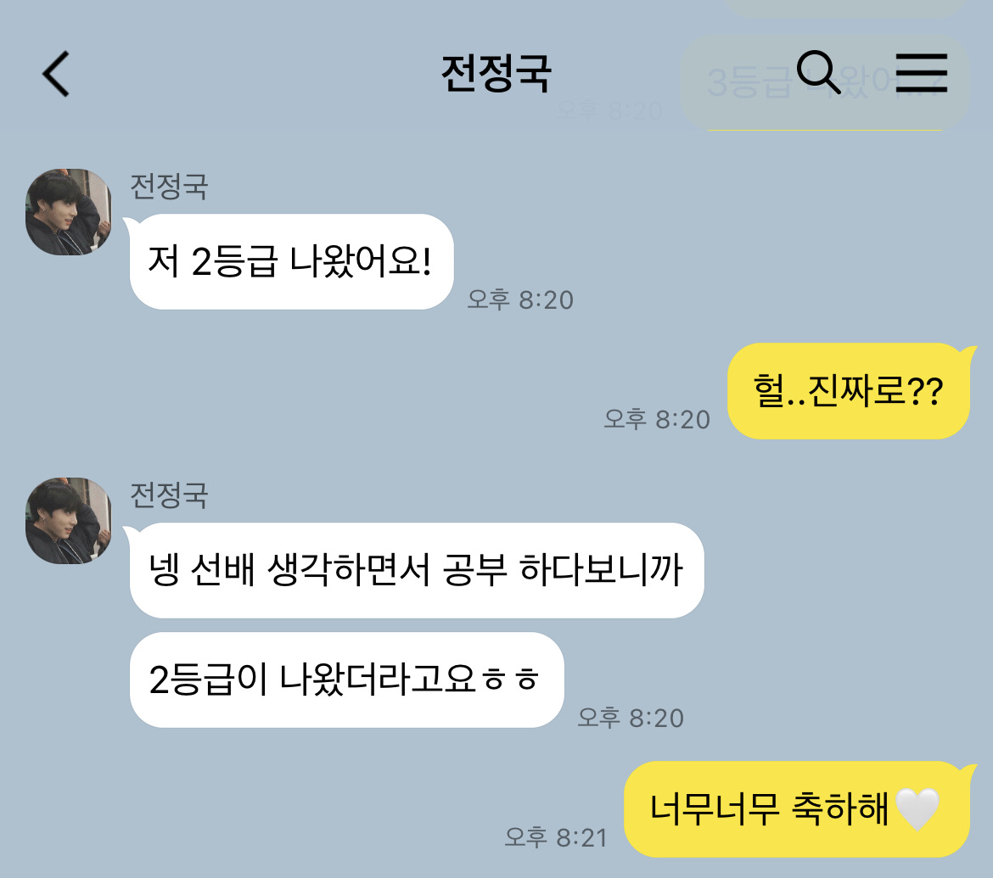Image resolution: width=993 pixels, height=878 pixels.
Task: Open chat search with the magnifier icon
Action: [818, 72]
